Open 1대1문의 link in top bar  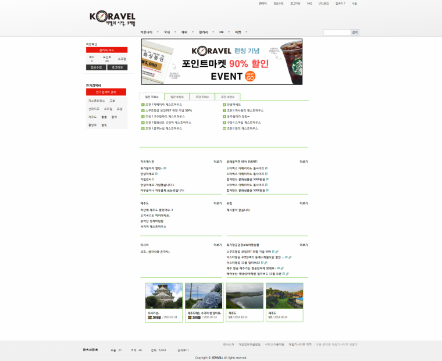pyautogui.click(x=323, y=3)
